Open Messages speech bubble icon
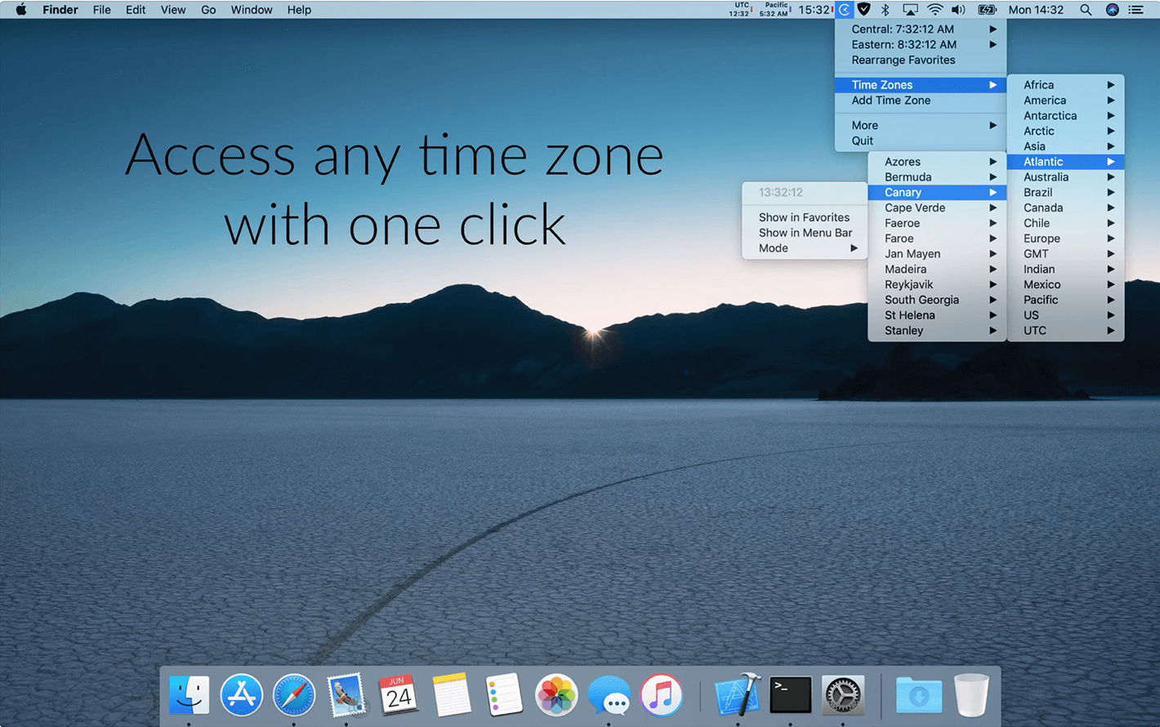Viewport: 1160px width, 727px height. 609,695
